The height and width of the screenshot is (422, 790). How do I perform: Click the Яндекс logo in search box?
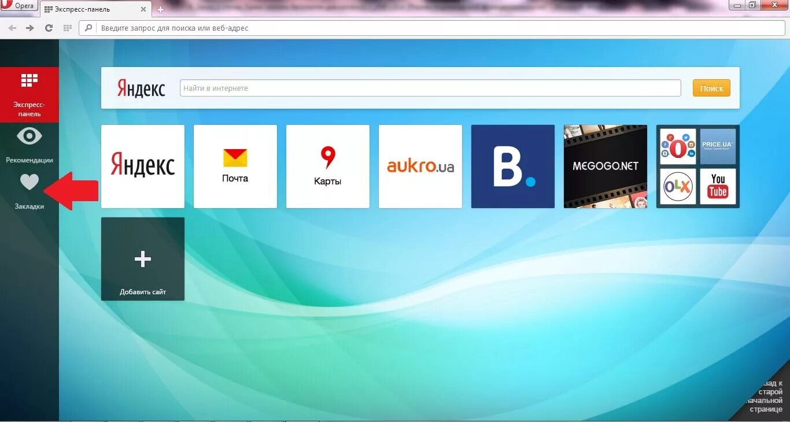141,88
